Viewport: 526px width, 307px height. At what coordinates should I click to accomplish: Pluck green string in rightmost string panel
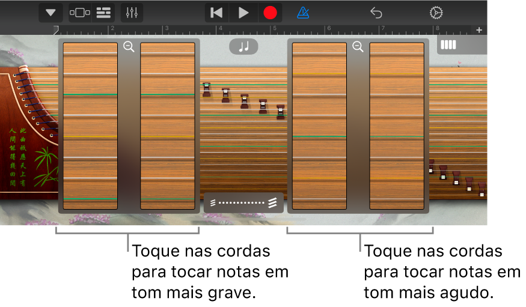397,137
